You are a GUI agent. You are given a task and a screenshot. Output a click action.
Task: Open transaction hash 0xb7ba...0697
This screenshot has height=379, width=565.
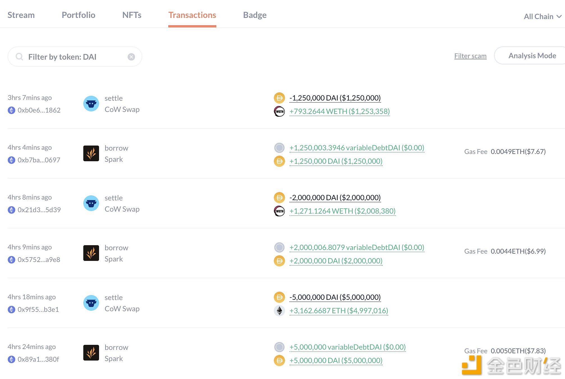39,160
